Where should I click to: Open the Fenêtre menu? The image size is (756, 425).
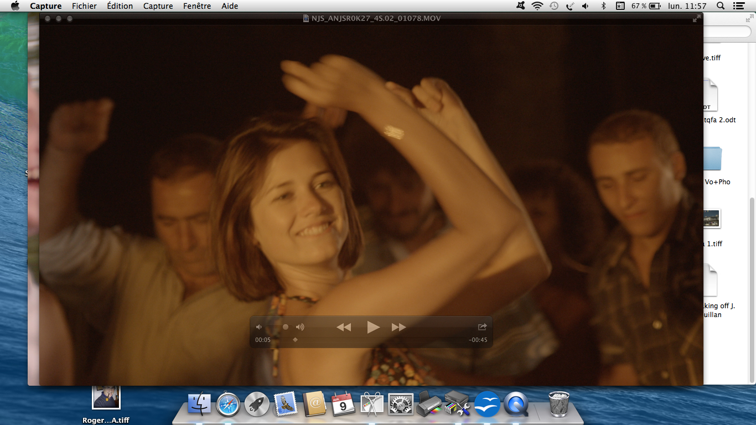click(197, 6)
